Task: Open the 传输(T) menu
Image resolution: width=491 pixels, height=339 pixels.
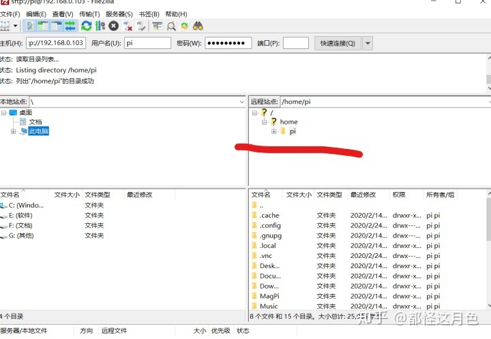Action: (x=89, y=14)
